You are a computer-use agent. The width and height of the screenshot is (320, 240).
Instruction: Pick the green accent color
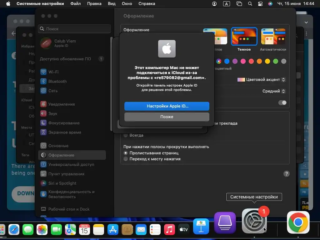click(276, 61)
